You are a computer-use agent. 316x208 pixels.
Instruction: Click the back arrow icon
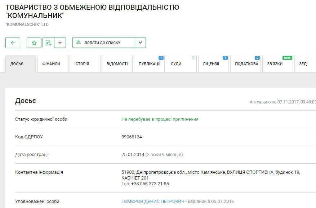tap(13, 43)
